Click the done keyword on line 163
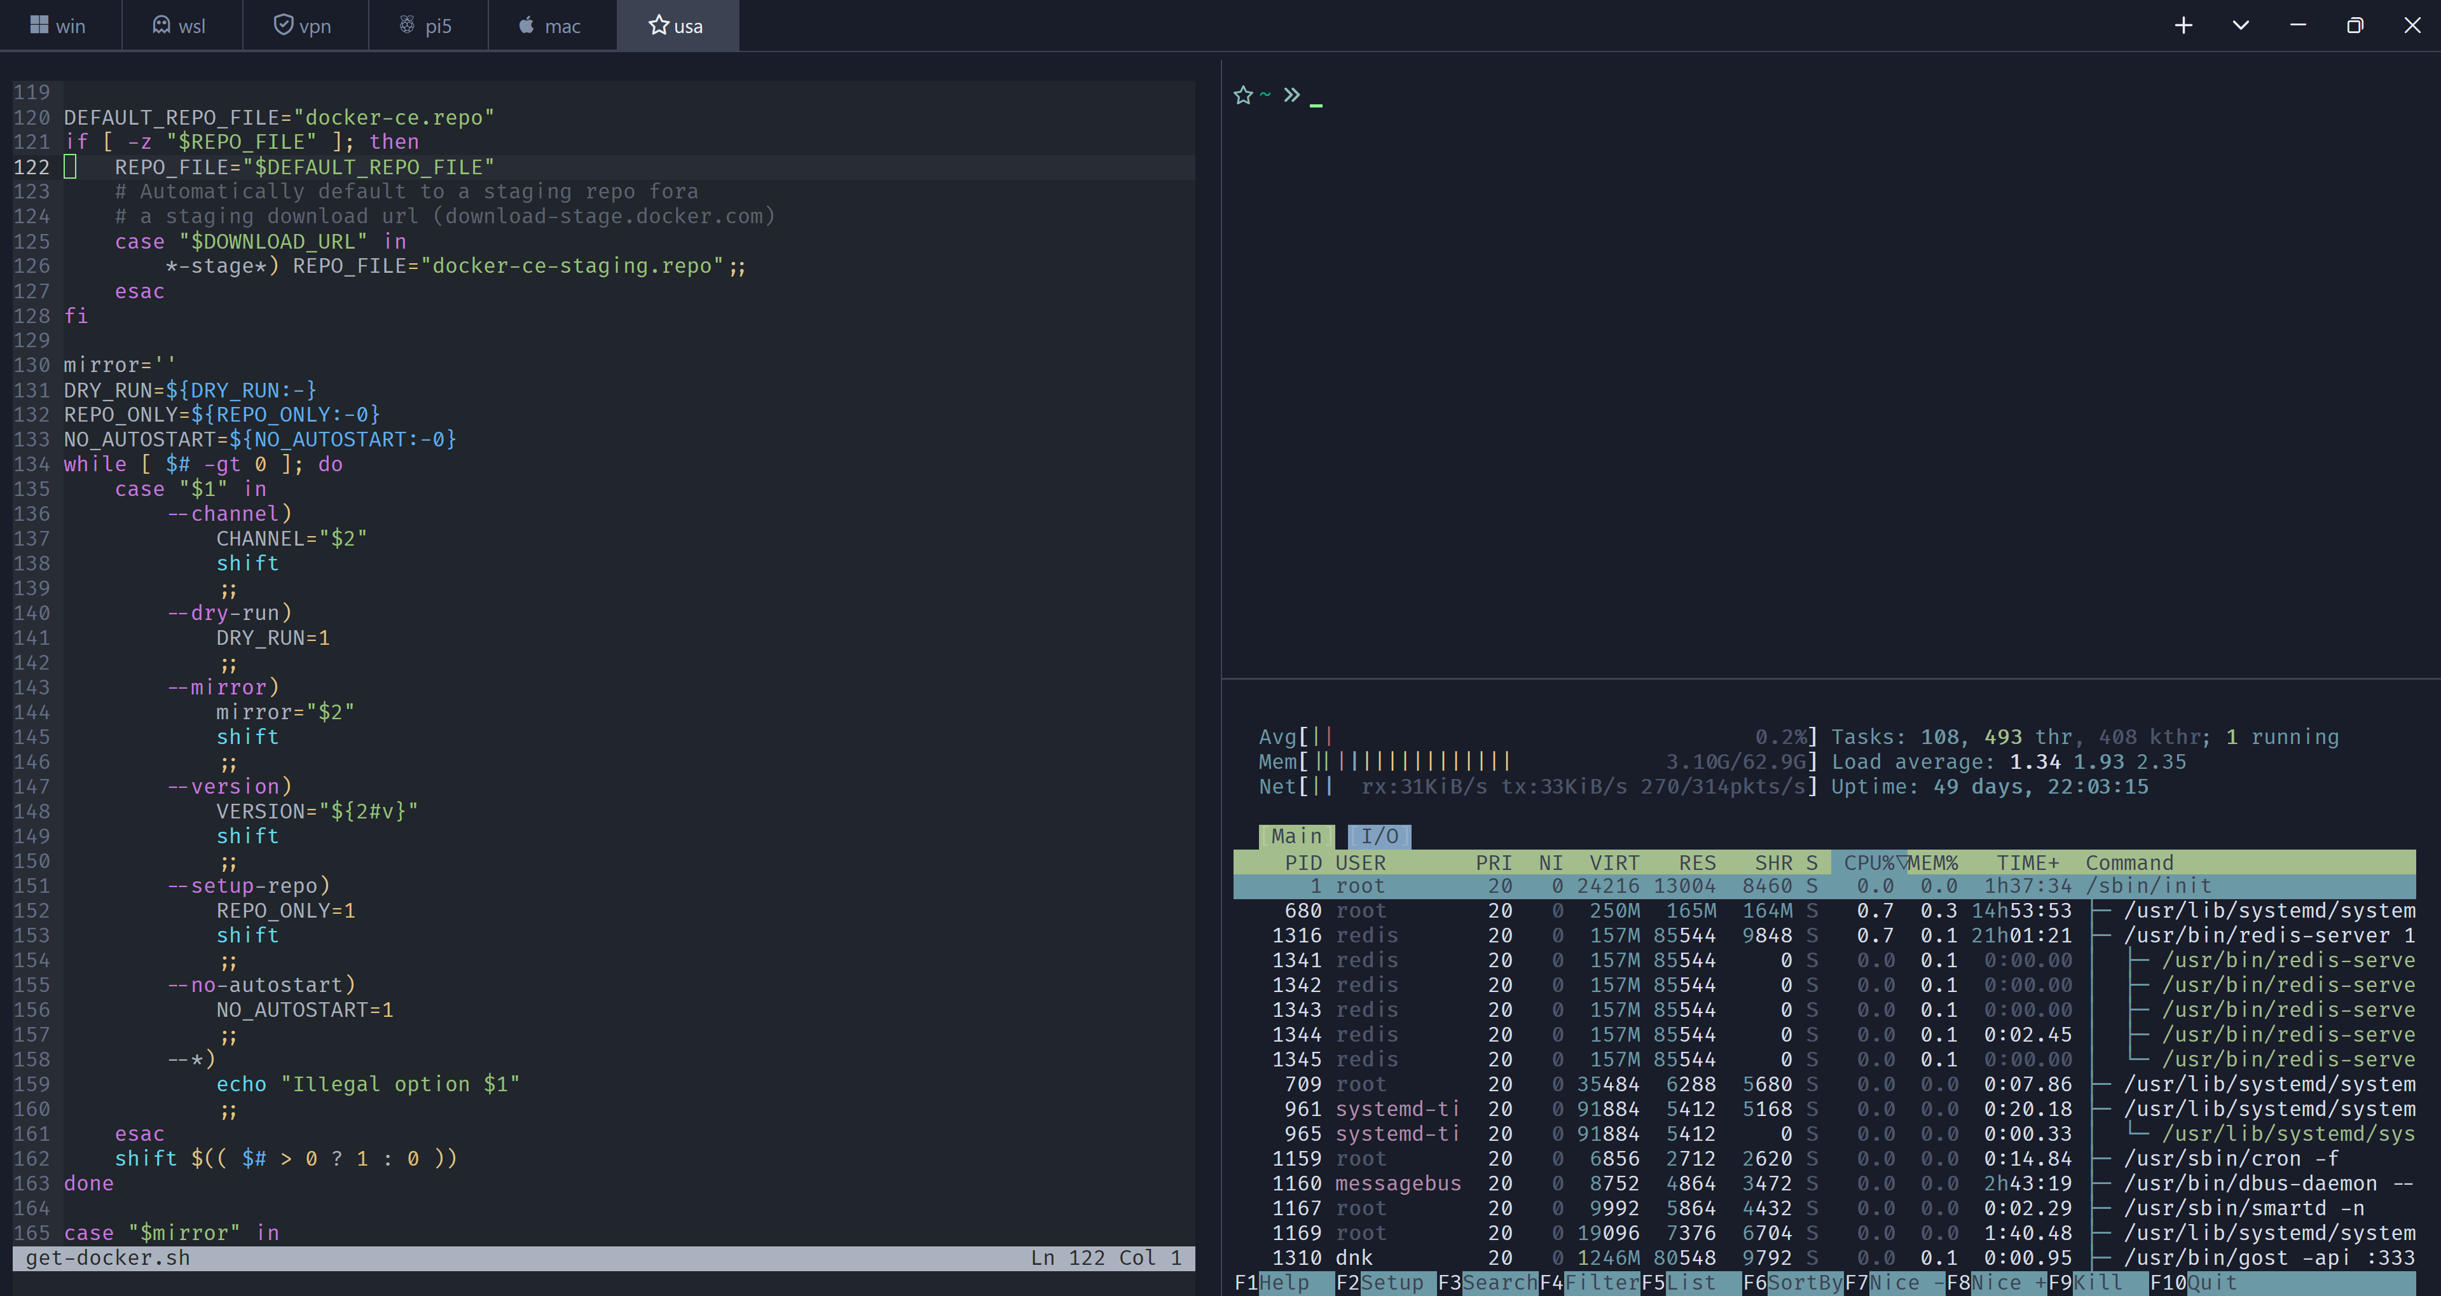Viewport: 2441px width, 1296px height. 88,1183
